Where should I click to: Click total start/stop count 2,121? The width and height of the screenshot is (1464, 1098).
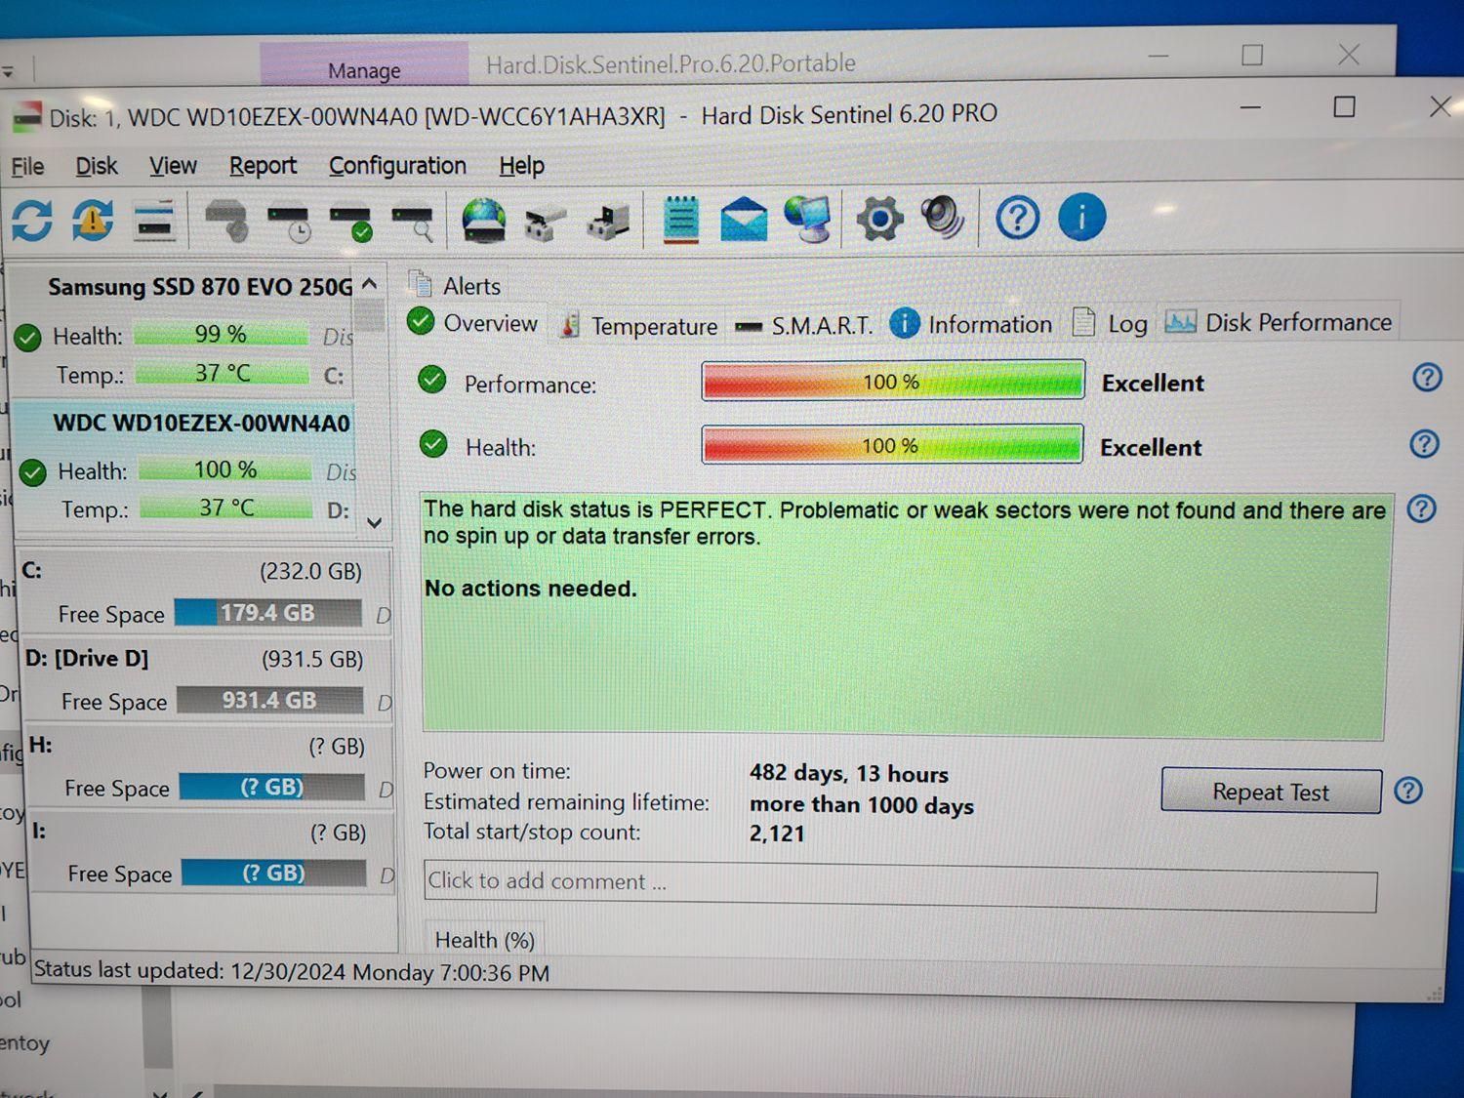pos(777,834)
